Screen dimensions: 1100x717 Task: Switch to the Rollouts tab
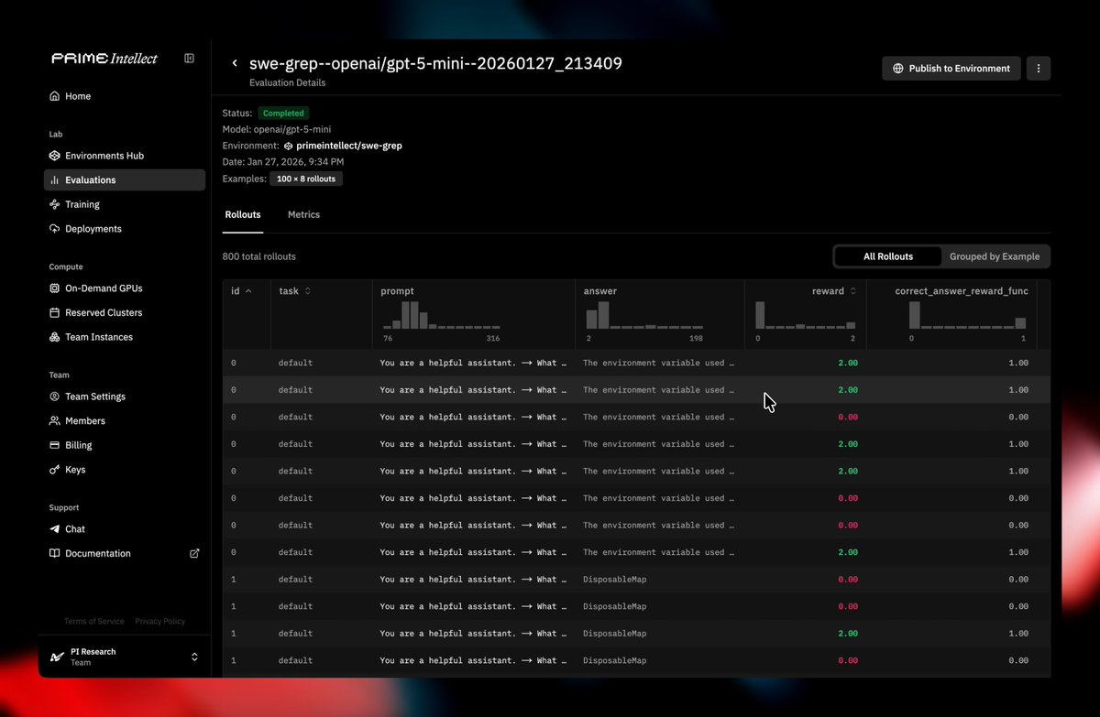pos(243,215)
